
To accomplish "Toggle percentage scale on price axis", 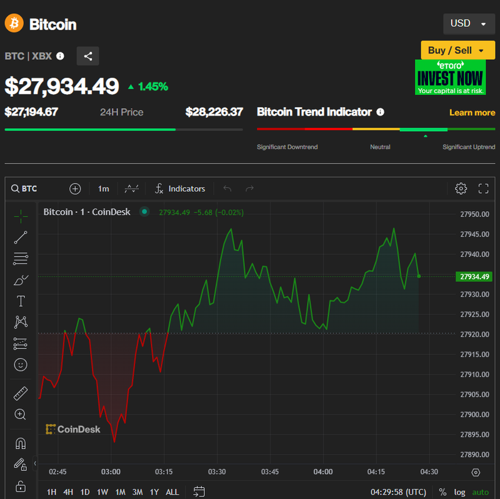I will 442,492.
